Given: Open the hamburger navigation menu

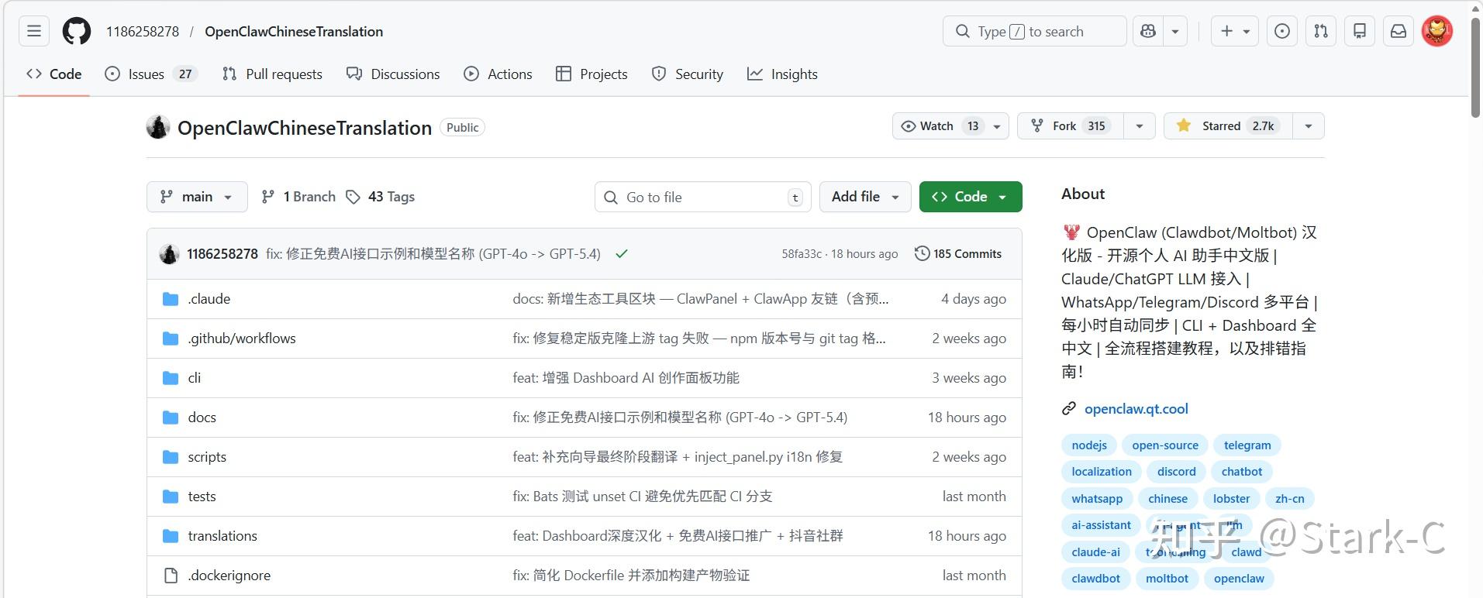Looking at the screenshot, I should pos(34,32).
